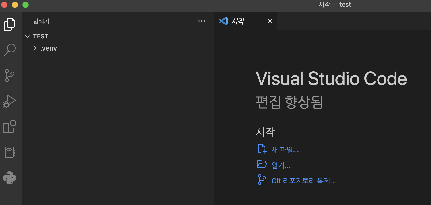Open the Run and Debug view
Image resolution: width=431 pixels, height=205 pixels.
[10, 101]
